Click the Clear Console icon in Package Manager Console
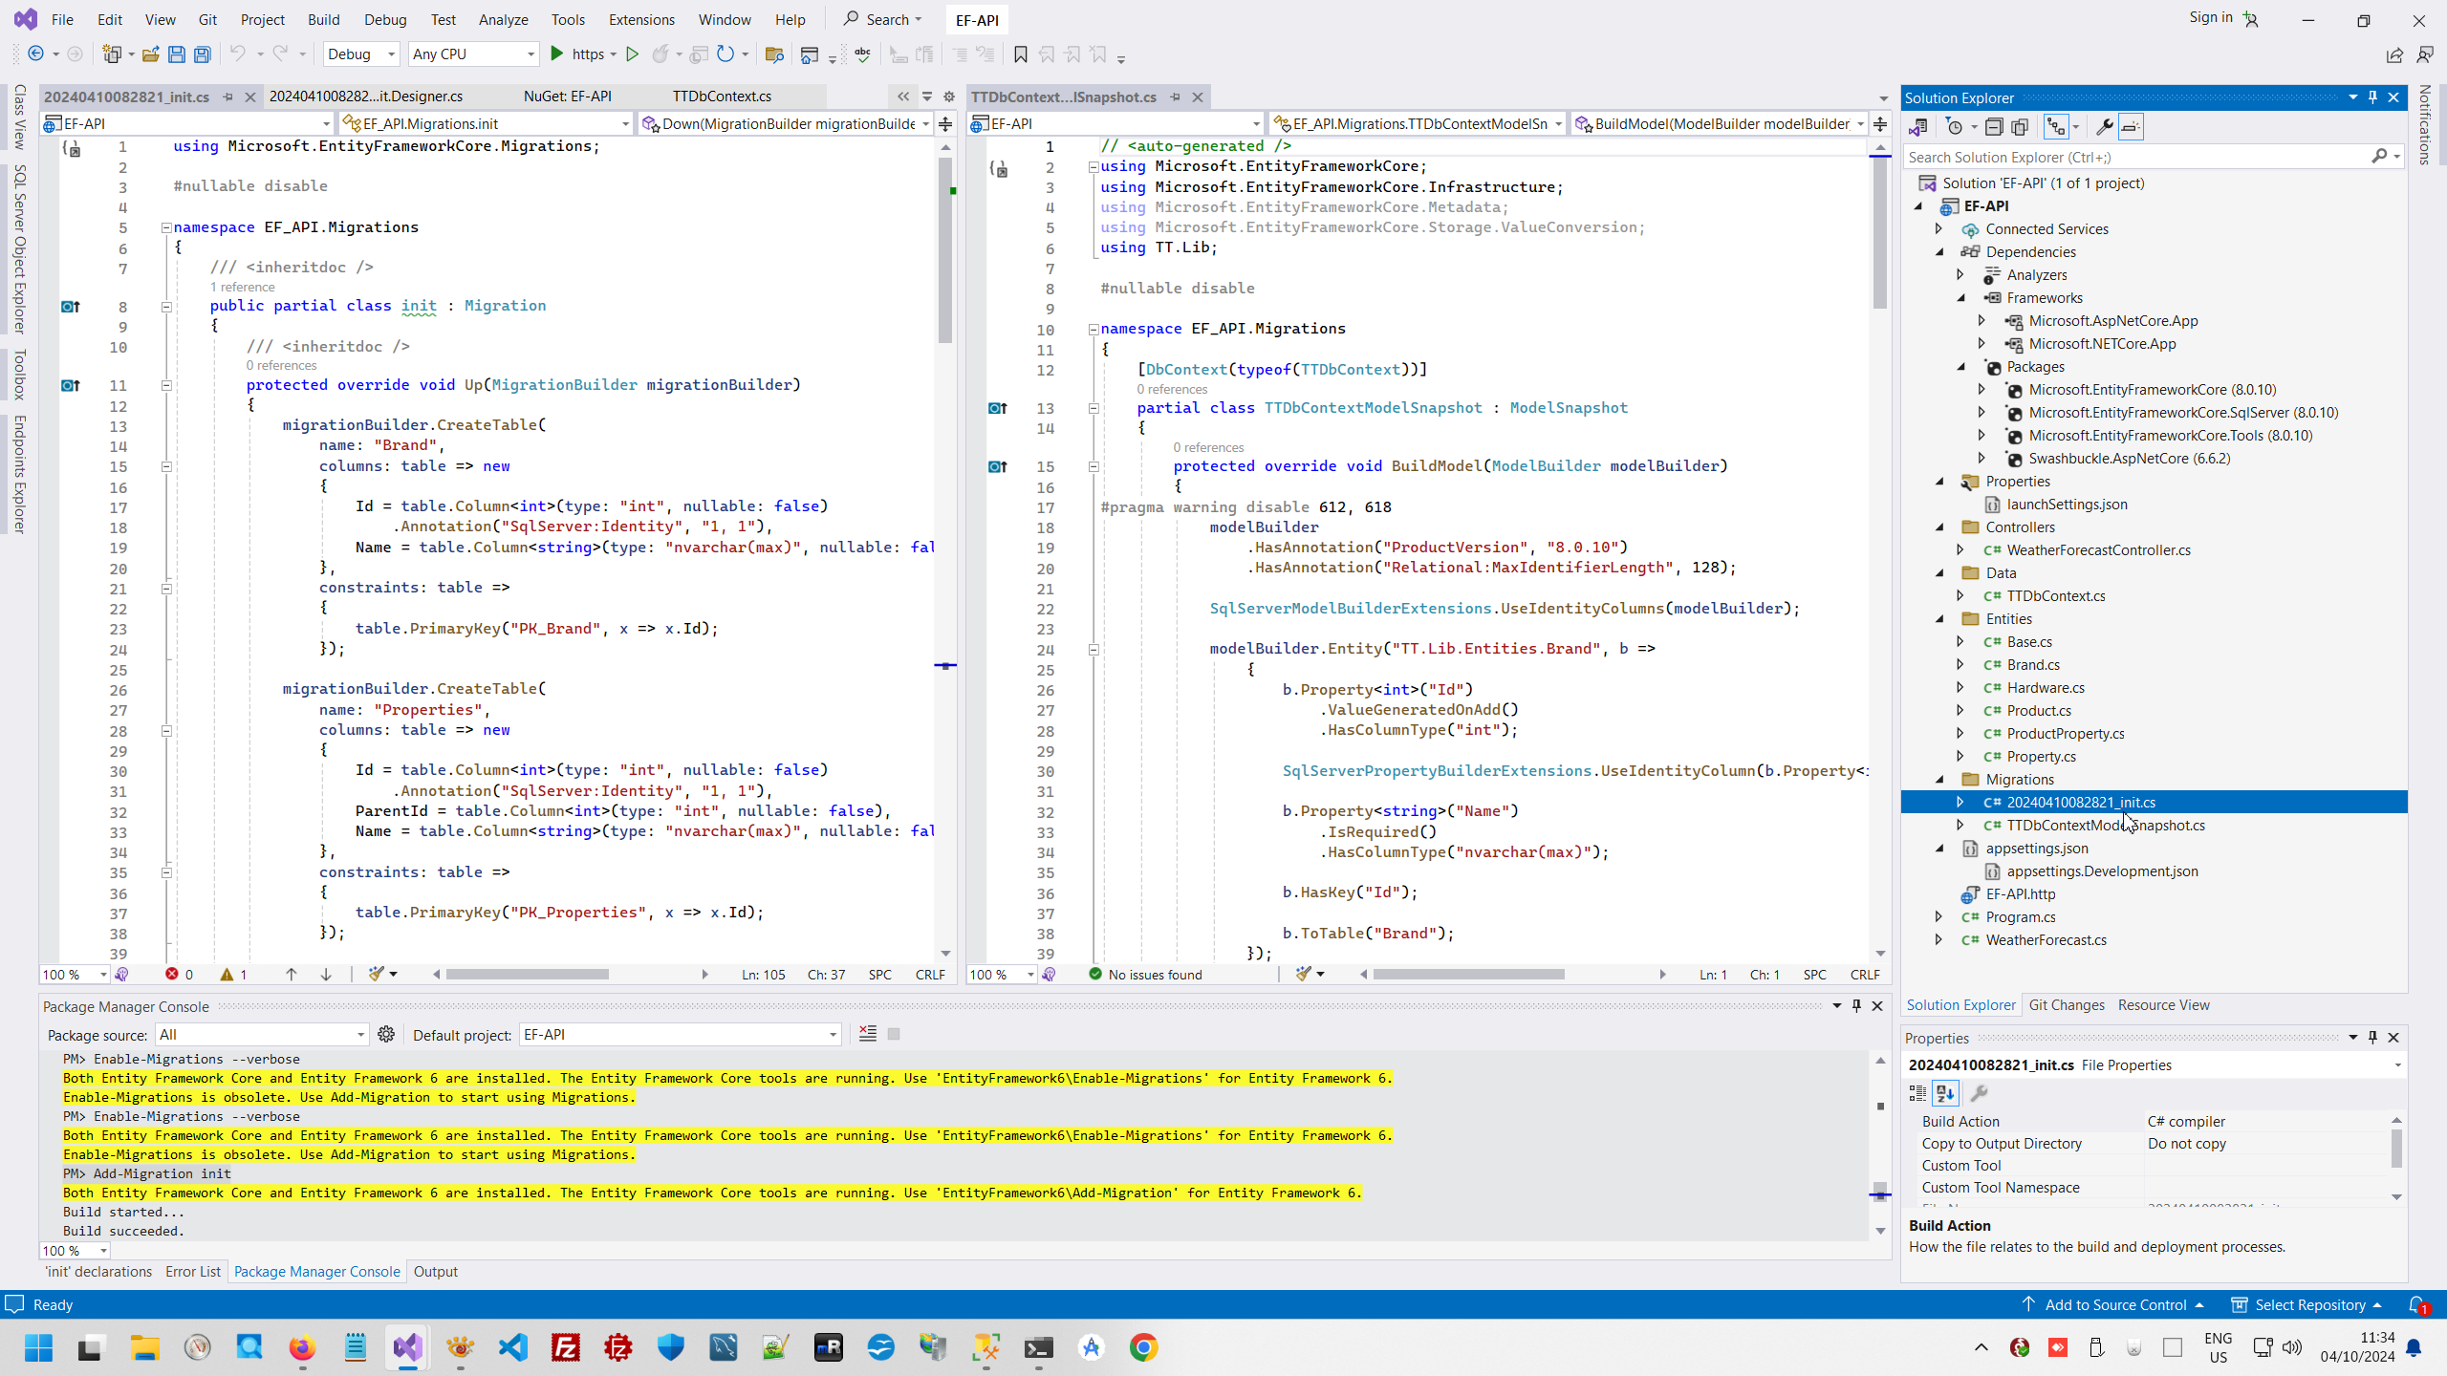2447x1376 pixels. coord(867,1034)
